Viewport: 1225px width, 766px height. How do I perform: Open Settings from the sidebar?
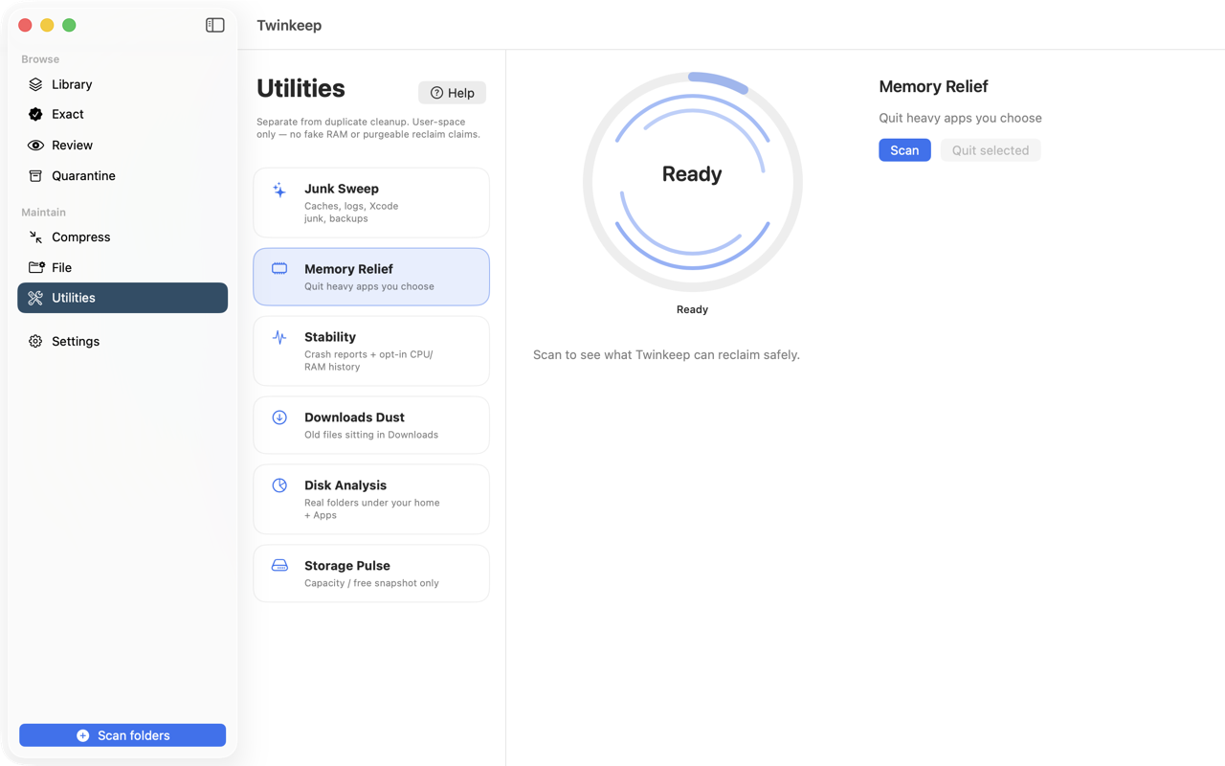click(x=122, y=341)
